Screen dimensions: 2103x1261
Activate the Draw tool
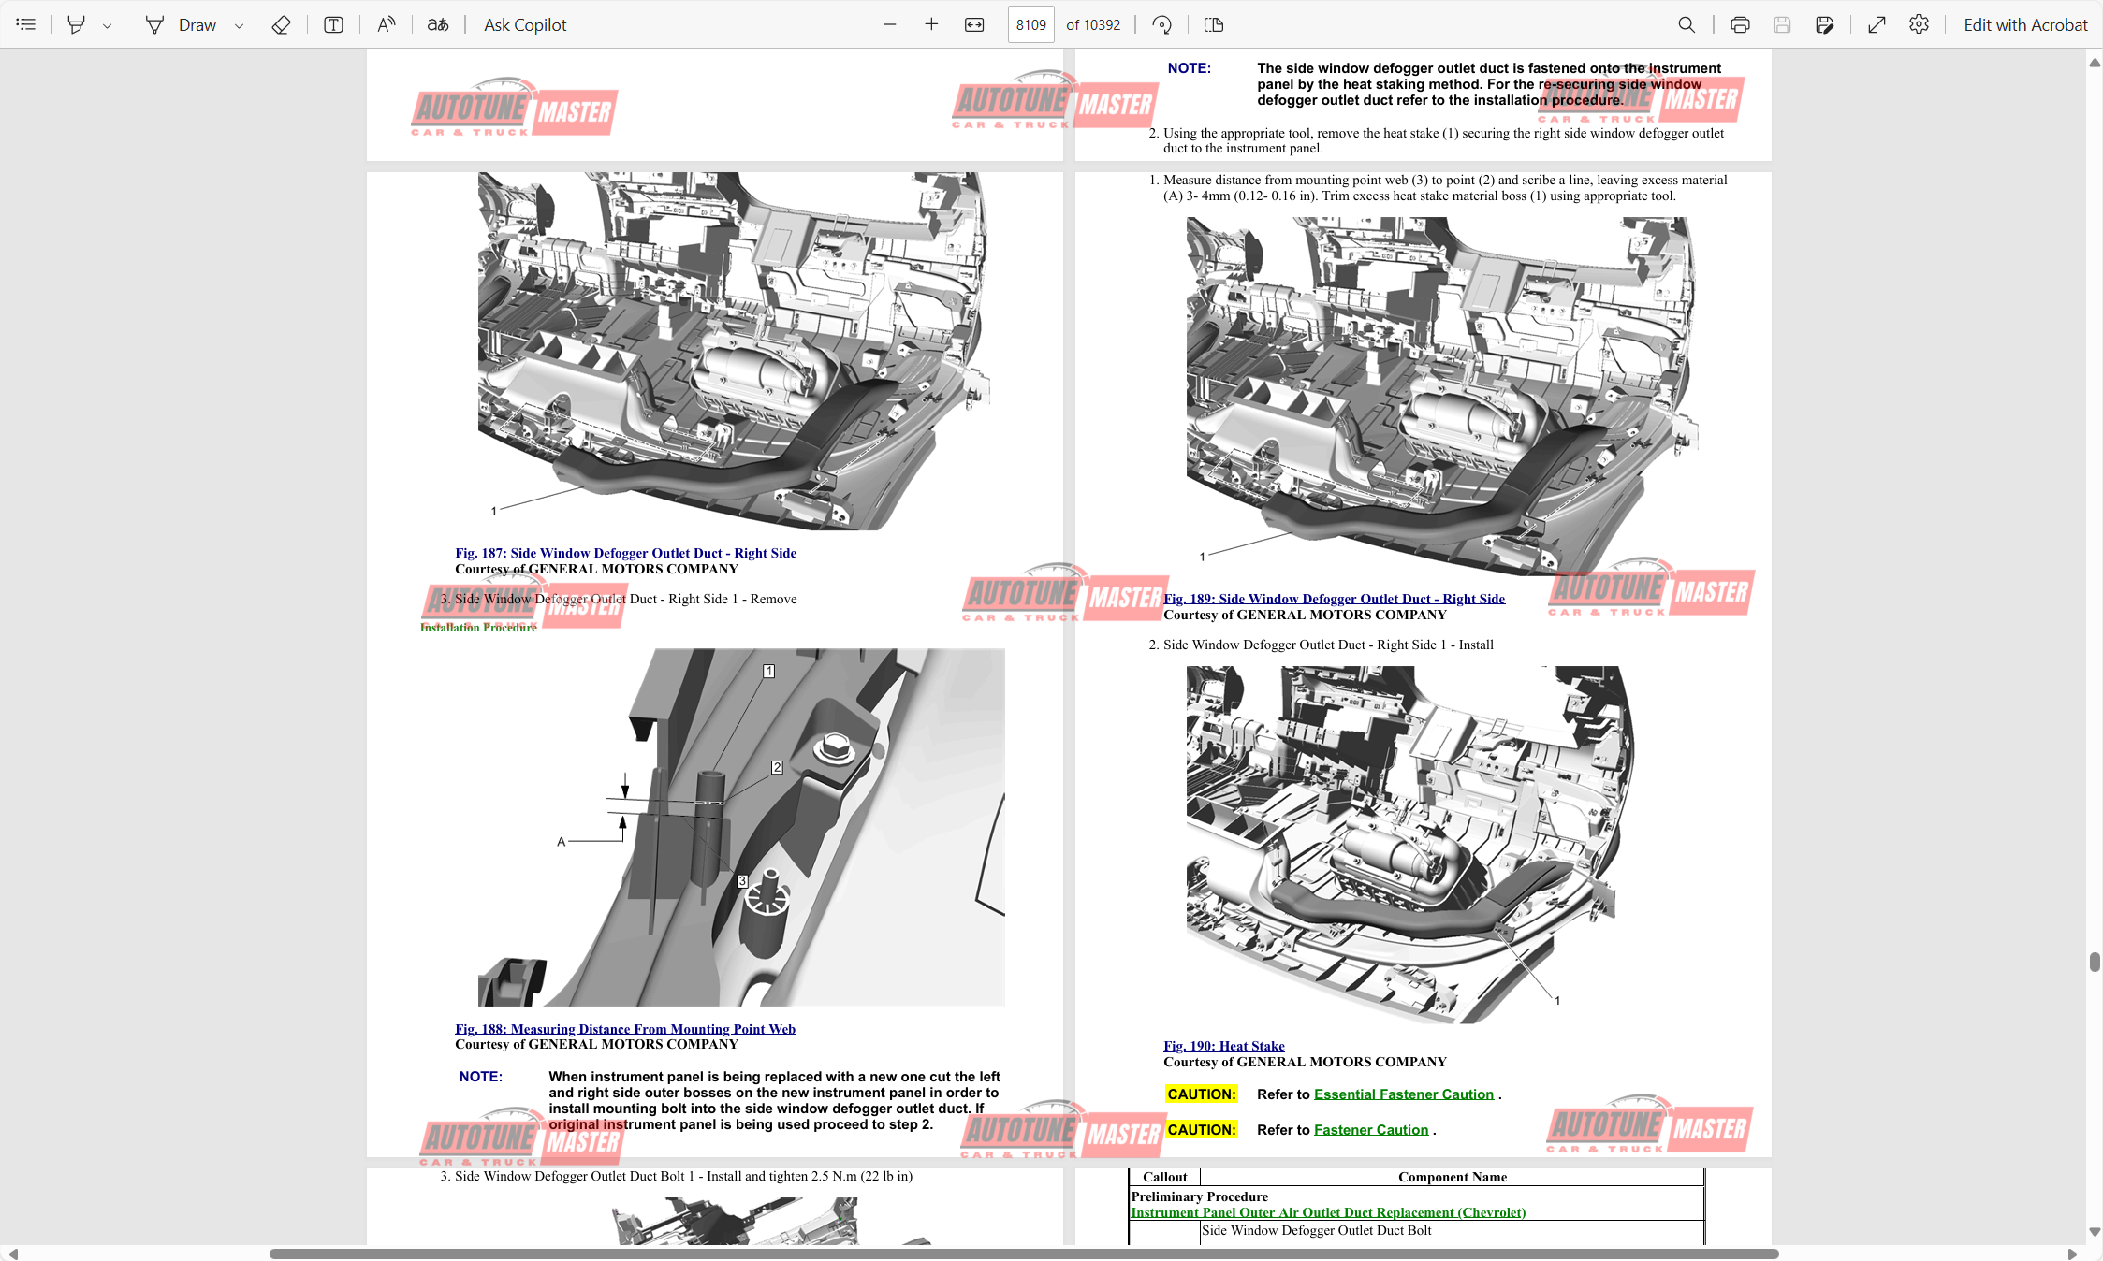pos(183,24)
